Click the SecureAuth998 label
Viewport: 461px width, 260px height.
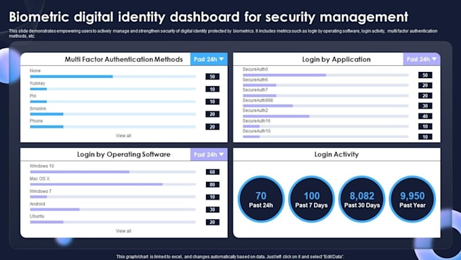pyautogui.click(x=258, y=100)
